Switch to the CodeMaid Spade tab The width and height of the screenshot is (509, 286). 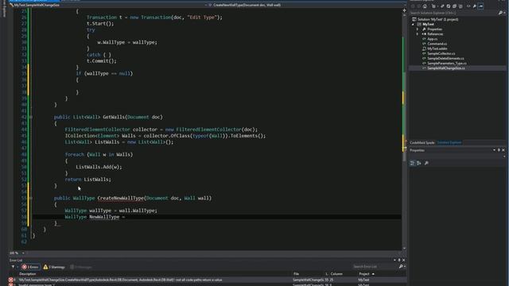(422, 143)
